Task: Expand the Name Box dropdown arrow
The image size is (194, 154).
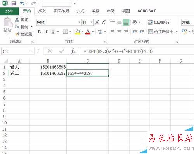Action: [x=31, y=51]
